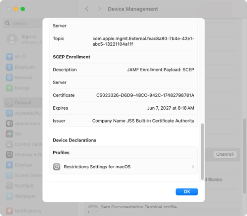Image resolution: width=247 pixels, height=216 pixels.
Task: Click the green zoom window button
Action: 23,9
